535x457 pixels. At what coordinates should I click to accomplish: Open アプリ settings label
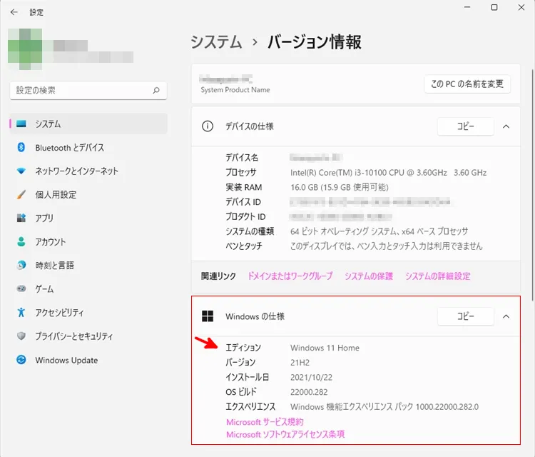pyautogui.click(x=44, y=219)
